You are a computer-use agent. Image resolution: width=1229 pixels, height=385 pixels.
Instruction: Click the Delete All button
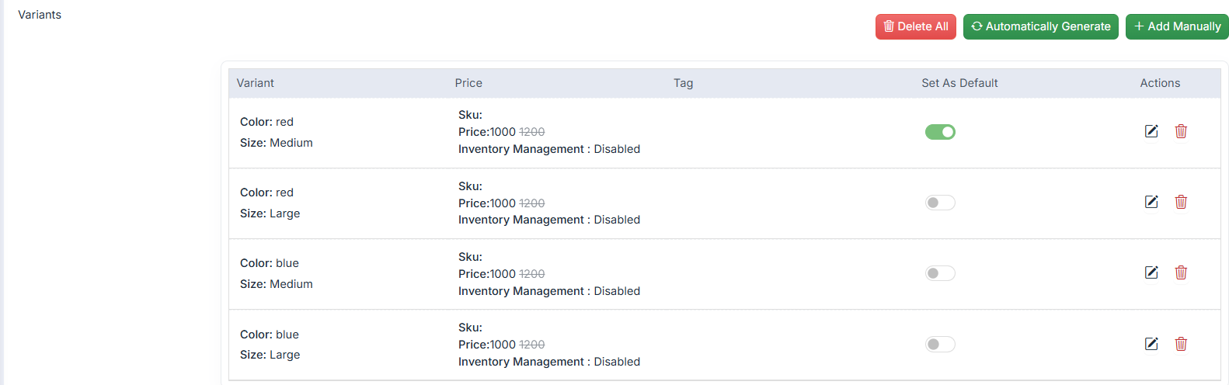[916, 26]
